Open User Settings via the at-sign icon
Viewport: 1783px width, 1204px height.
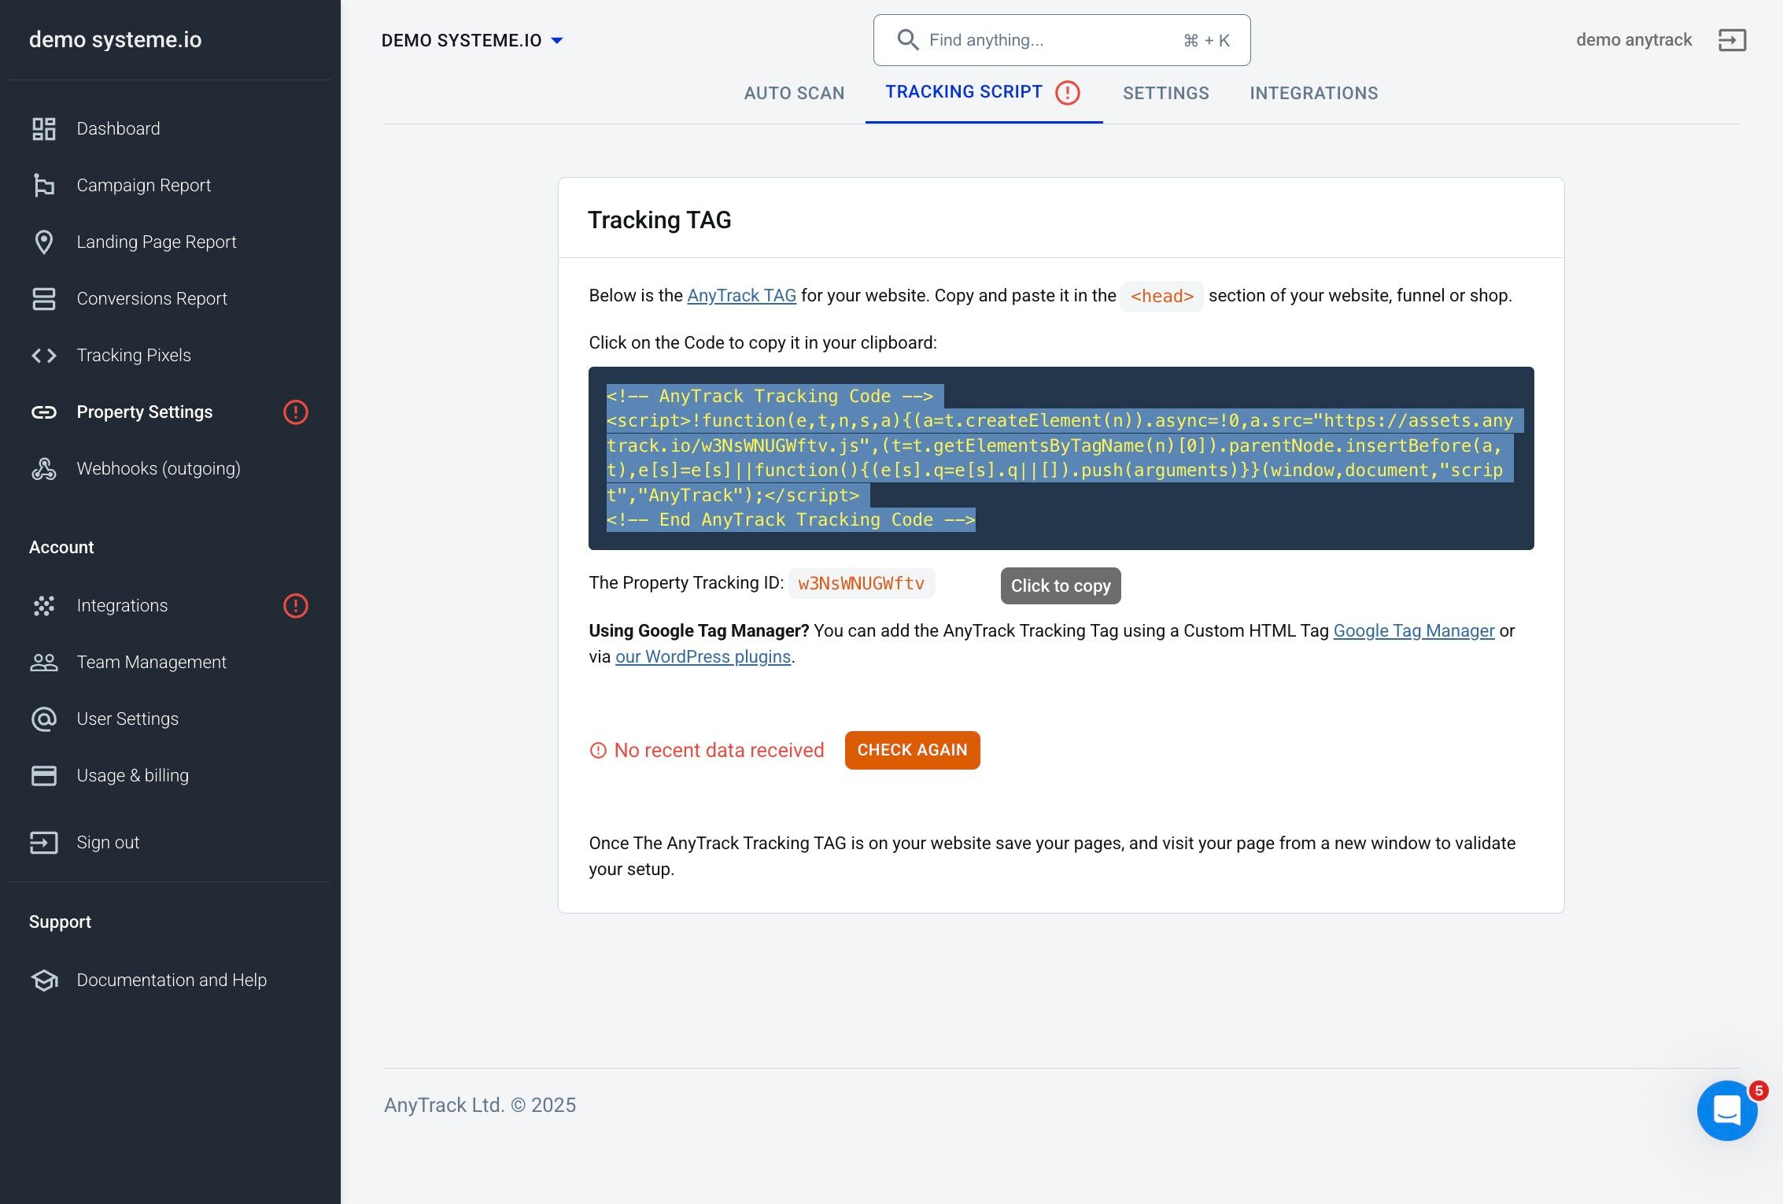coord(44,718)
